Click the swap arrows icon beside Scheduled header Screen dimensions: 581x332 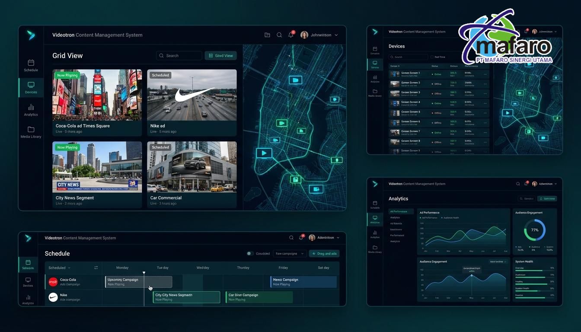[96, 268]
